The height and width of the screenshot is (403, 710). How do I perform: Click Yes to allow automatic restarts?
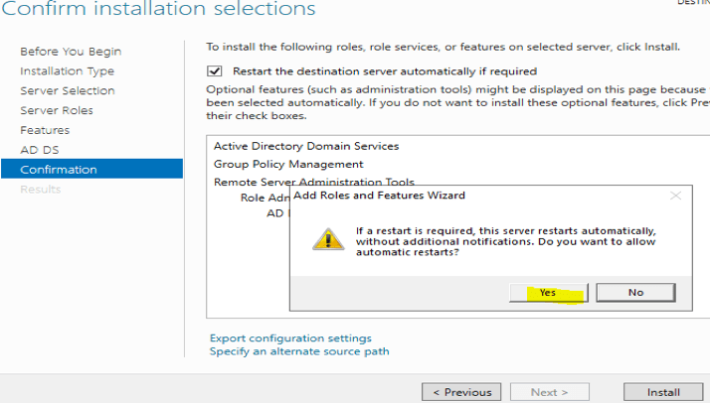tap(548, 292)
